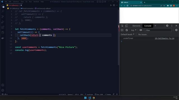Viewport: 179px width, 100px height.
Task: Click the Chrome address bar URL
Action: pyautogui.click(x=142, y=6)
